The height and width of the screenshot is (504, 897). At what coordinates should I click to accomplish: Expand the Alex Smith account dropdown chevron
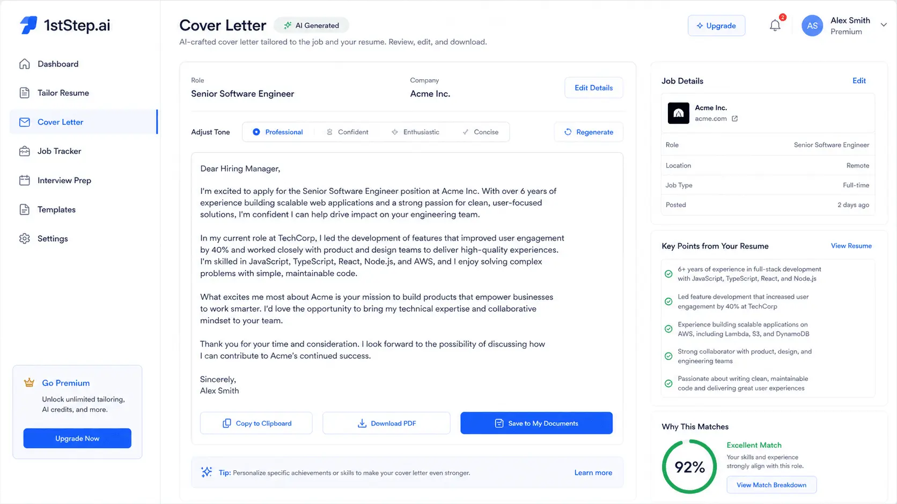[884, 25]
